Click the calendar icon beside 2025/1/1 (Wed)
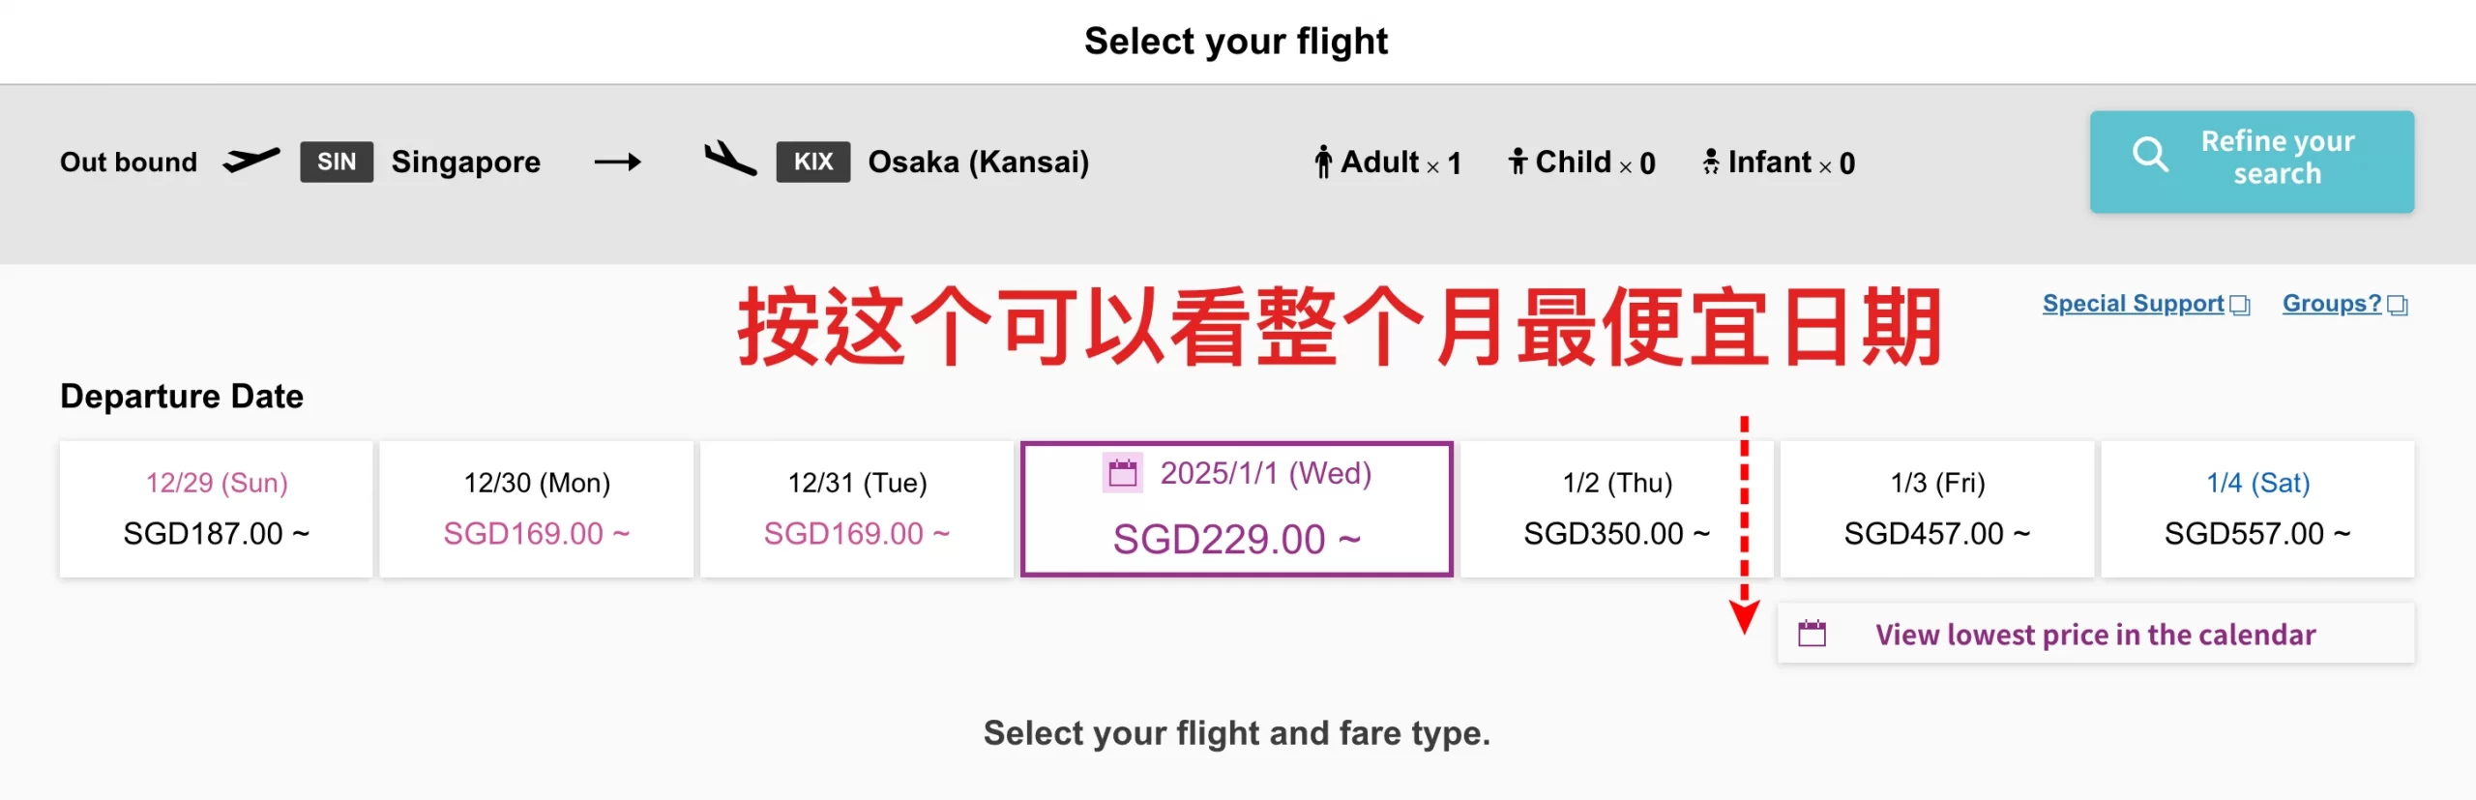The width and height of the screenshot is (2476, 800). click(1123, 473)
